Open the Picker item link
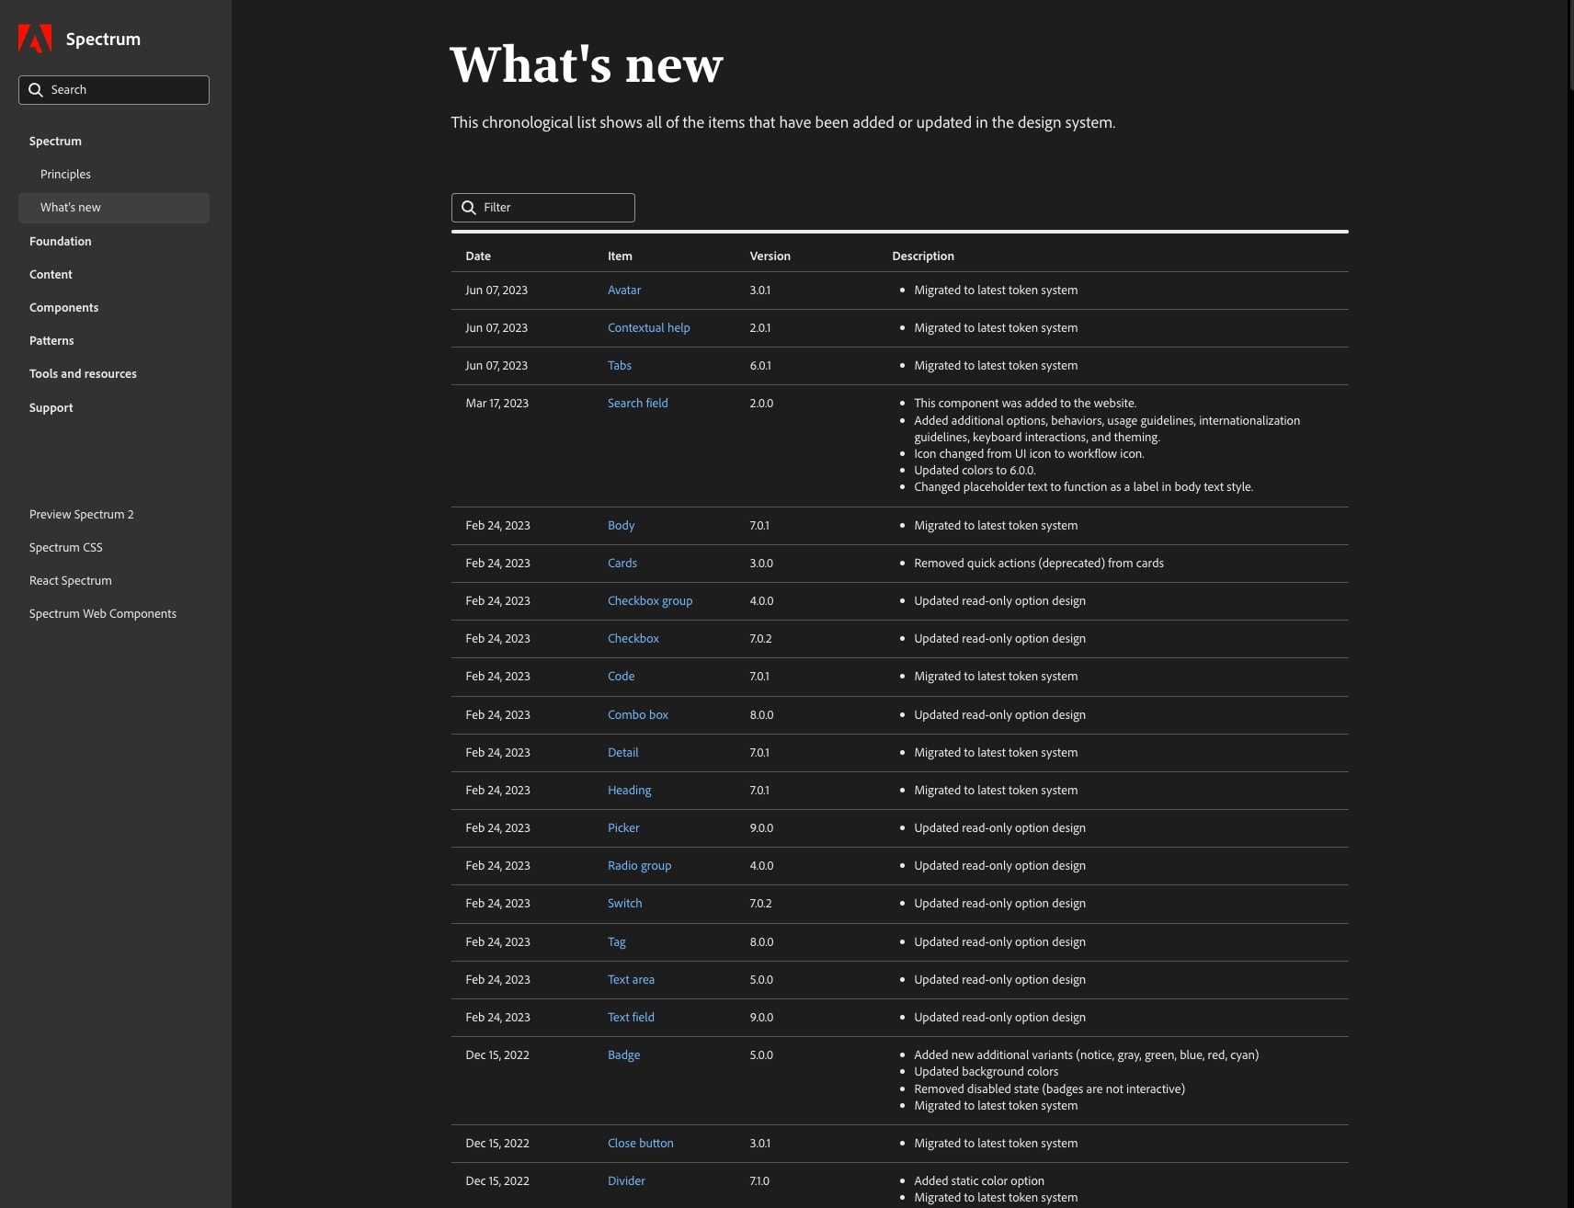 tap(623, 828)
